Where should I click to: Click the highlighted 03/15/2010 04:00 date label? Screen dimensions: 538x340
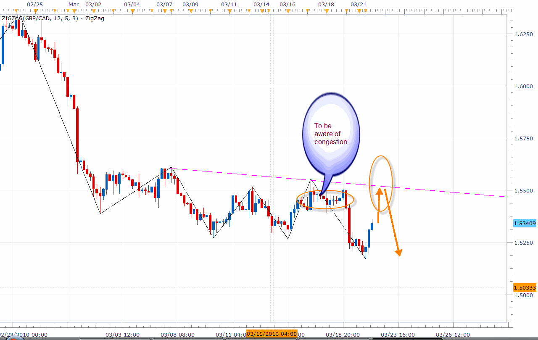[272, 334]
